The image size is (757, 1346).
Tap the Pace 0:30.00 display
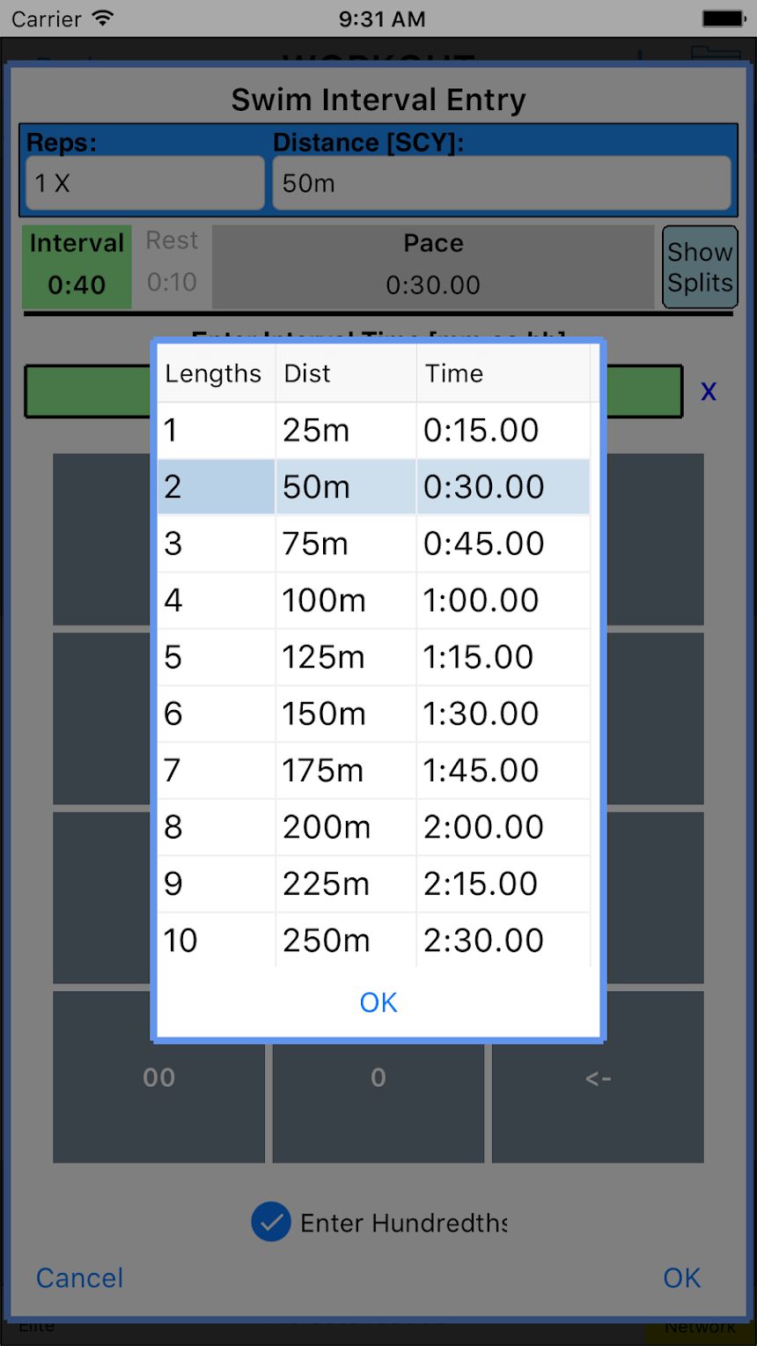click(x=433, y=267)
